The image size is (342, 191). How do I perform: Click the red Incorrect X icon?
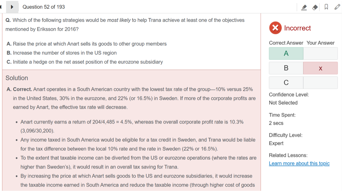pos(275,28)
